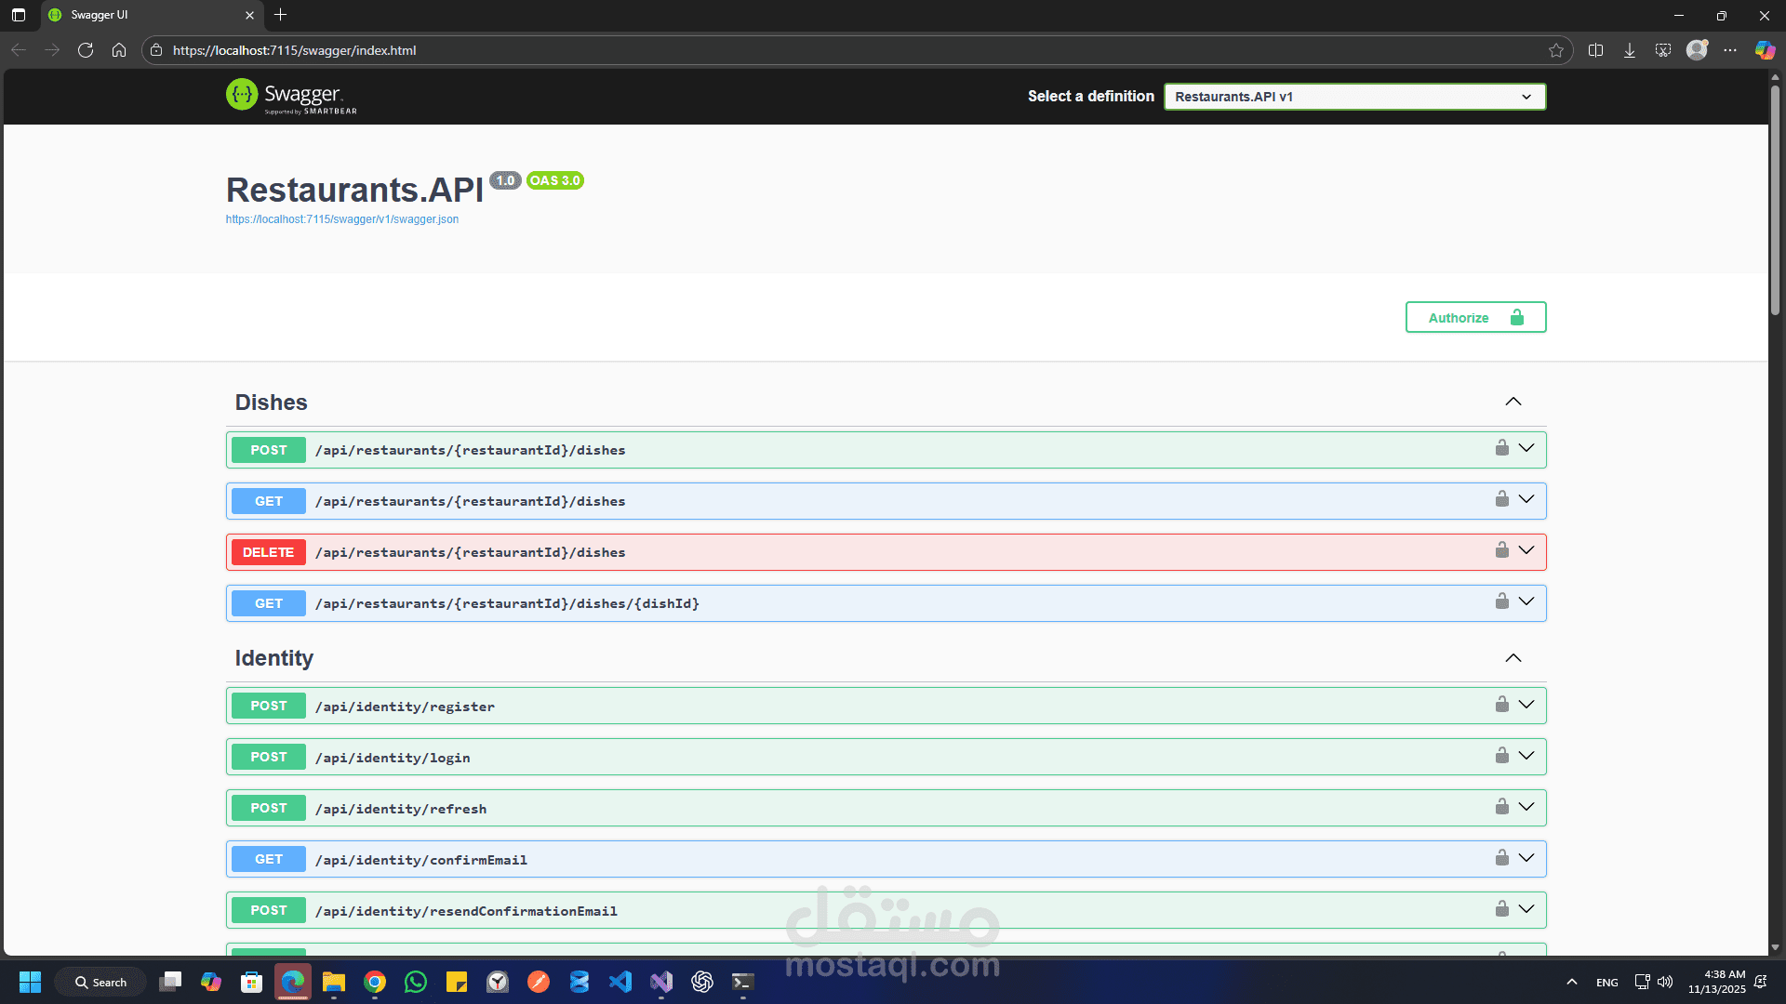1786x1004 pixels.
Task: Click lock icon on POST dishes endpoint
Action: 1501,448
